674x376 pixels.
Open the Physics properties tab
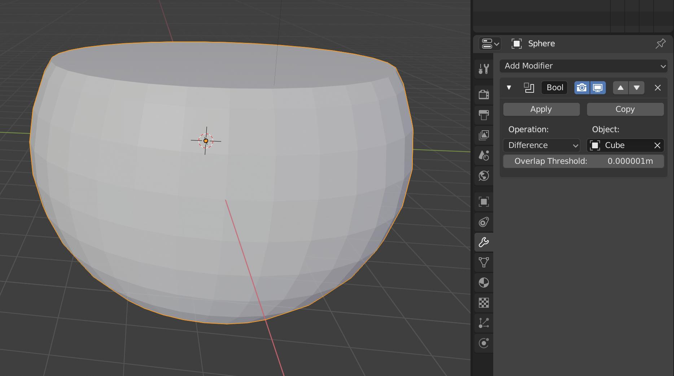pos(484,343)
